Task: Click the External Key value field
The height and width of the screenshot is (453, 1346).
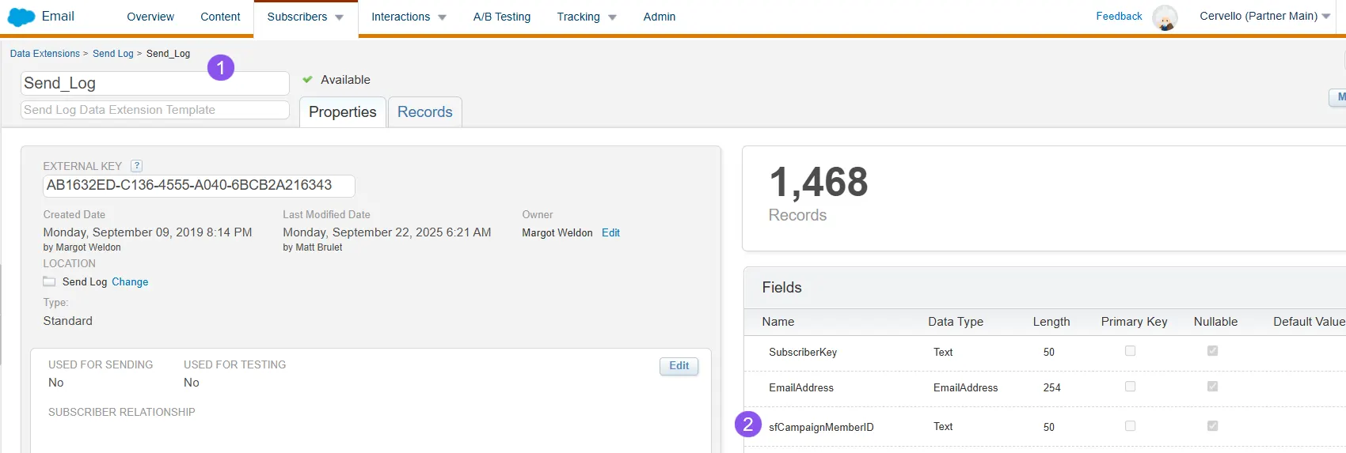Action: click(199, 186)
